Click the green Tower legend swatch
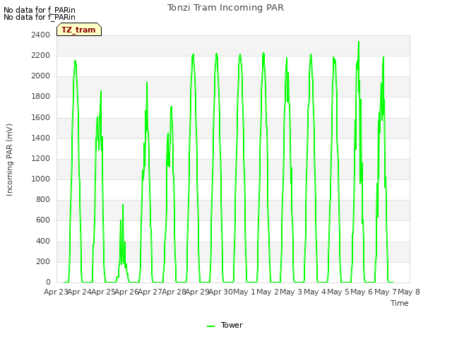The width and height of the screenshot is (452, 339). [210, 326]
